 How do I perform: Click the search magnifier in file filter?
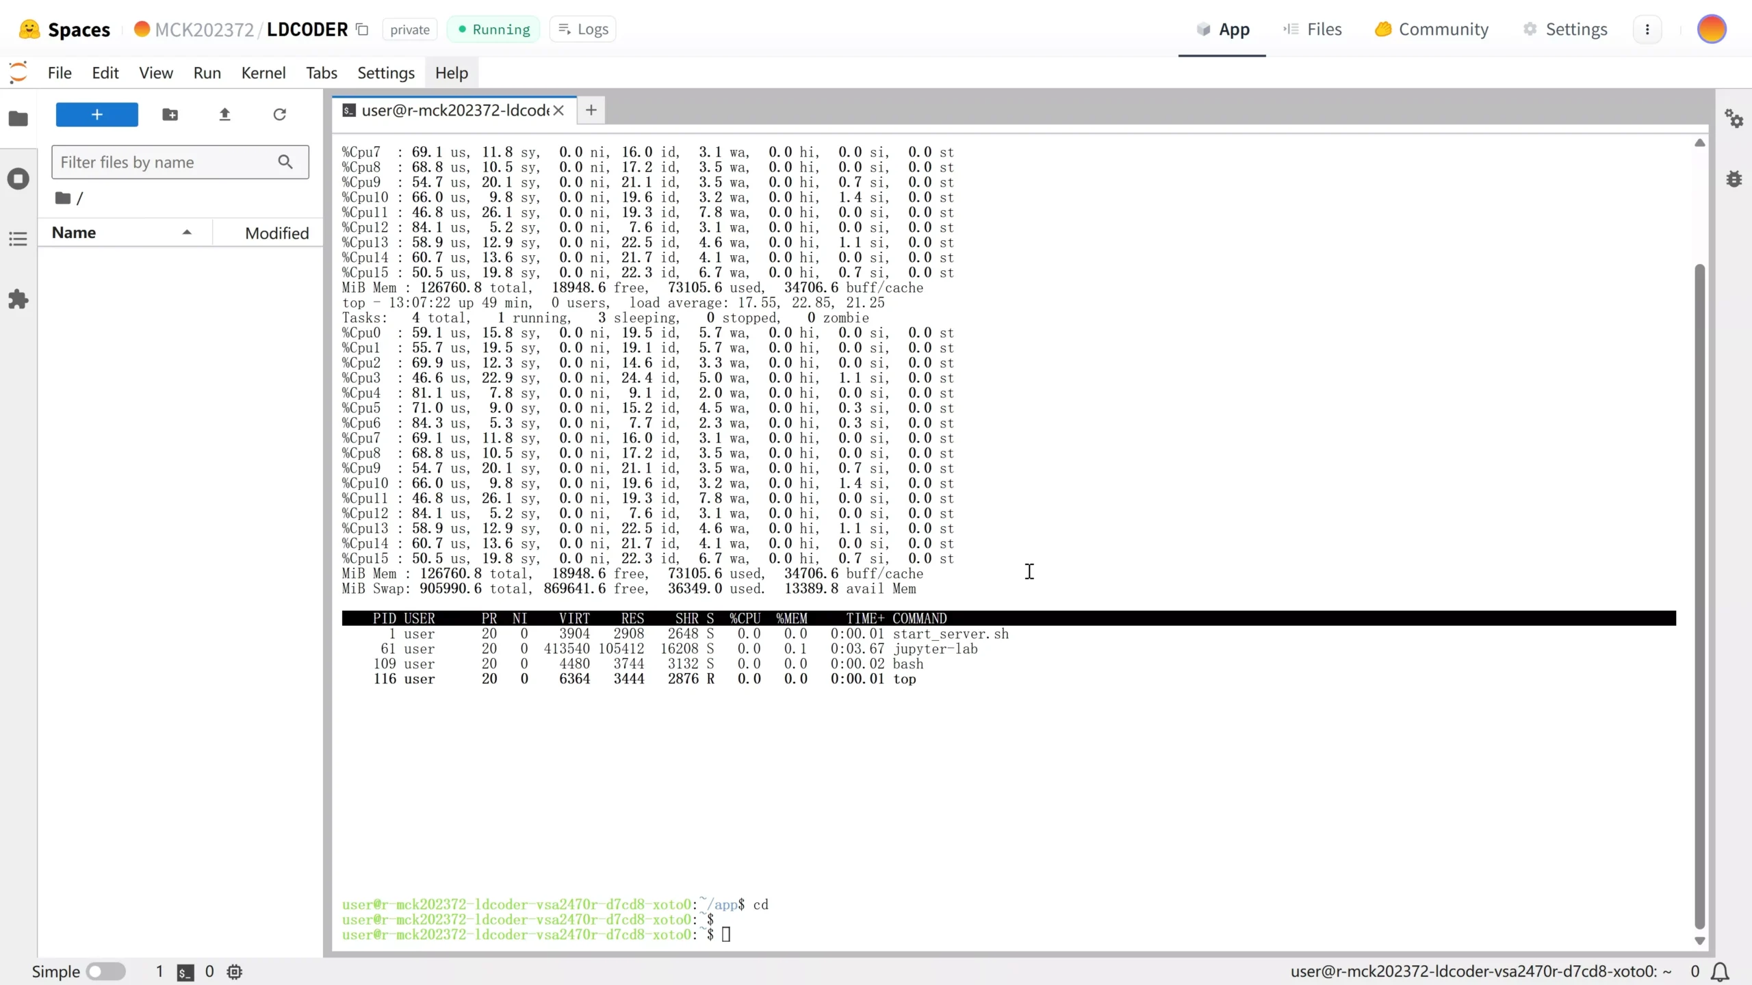[x=285, y=162]
